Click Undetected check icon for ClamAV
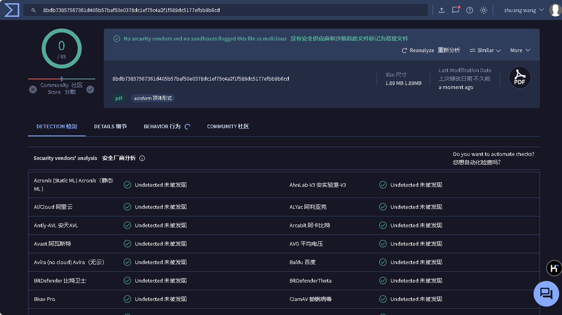 (383, 299)
